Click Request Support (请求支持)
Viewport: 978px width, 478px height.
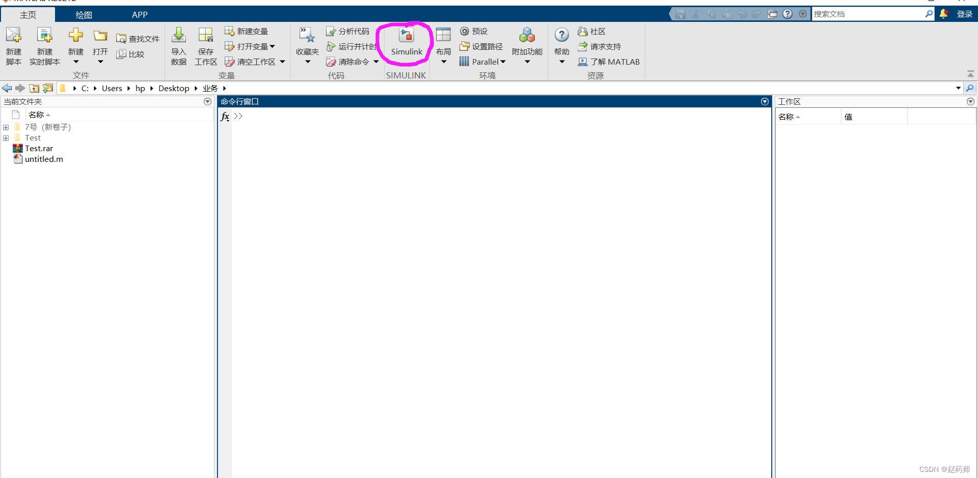600,47
